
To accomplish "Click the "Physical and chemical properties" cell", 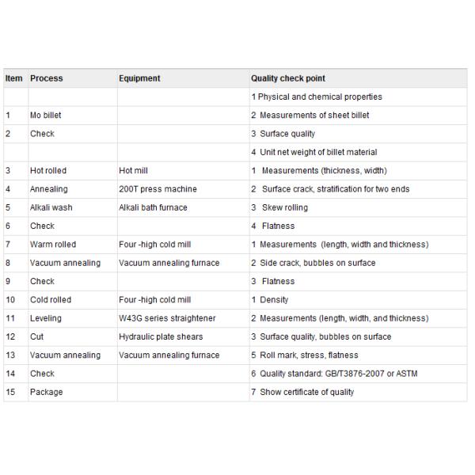I will (x=317, y=97).
